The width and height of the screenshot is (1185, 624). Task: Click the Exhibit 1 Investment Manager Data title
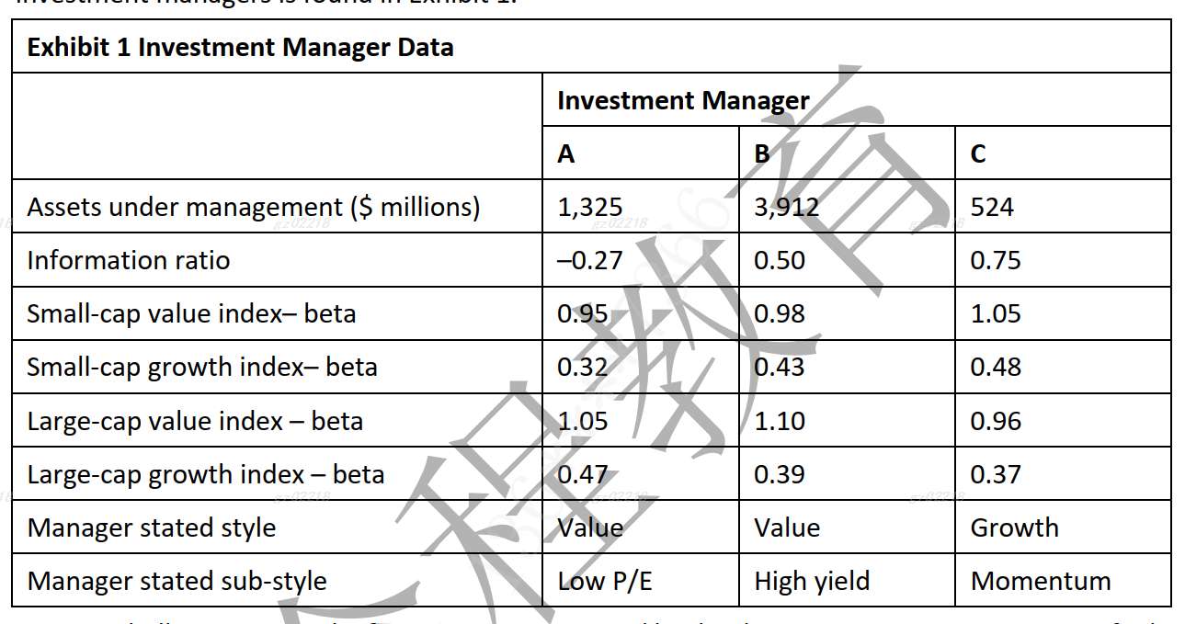(x=241, y=47)
